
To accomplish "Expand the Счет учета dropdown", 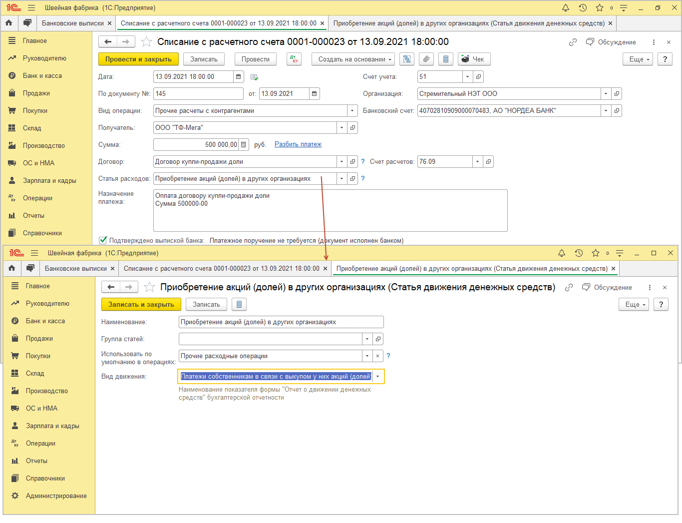I will (468, 77).
